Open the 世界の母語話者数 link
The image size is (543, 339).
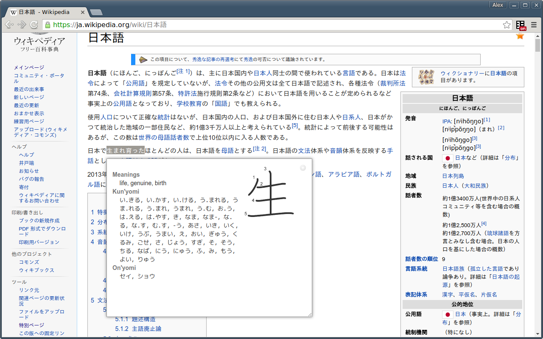tap(164, 137)
